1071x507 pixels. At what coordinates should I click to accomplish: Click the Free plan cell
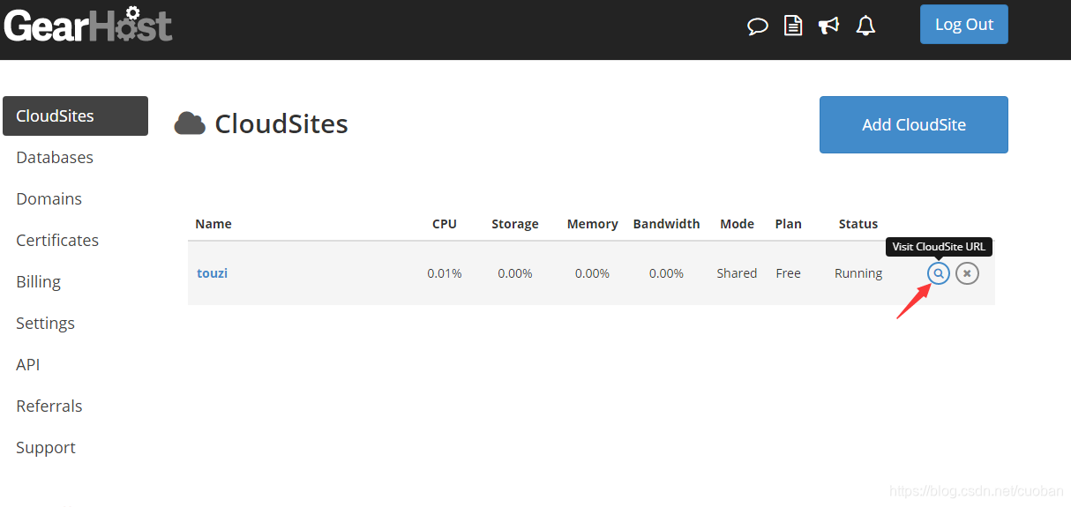pos(789,273)
